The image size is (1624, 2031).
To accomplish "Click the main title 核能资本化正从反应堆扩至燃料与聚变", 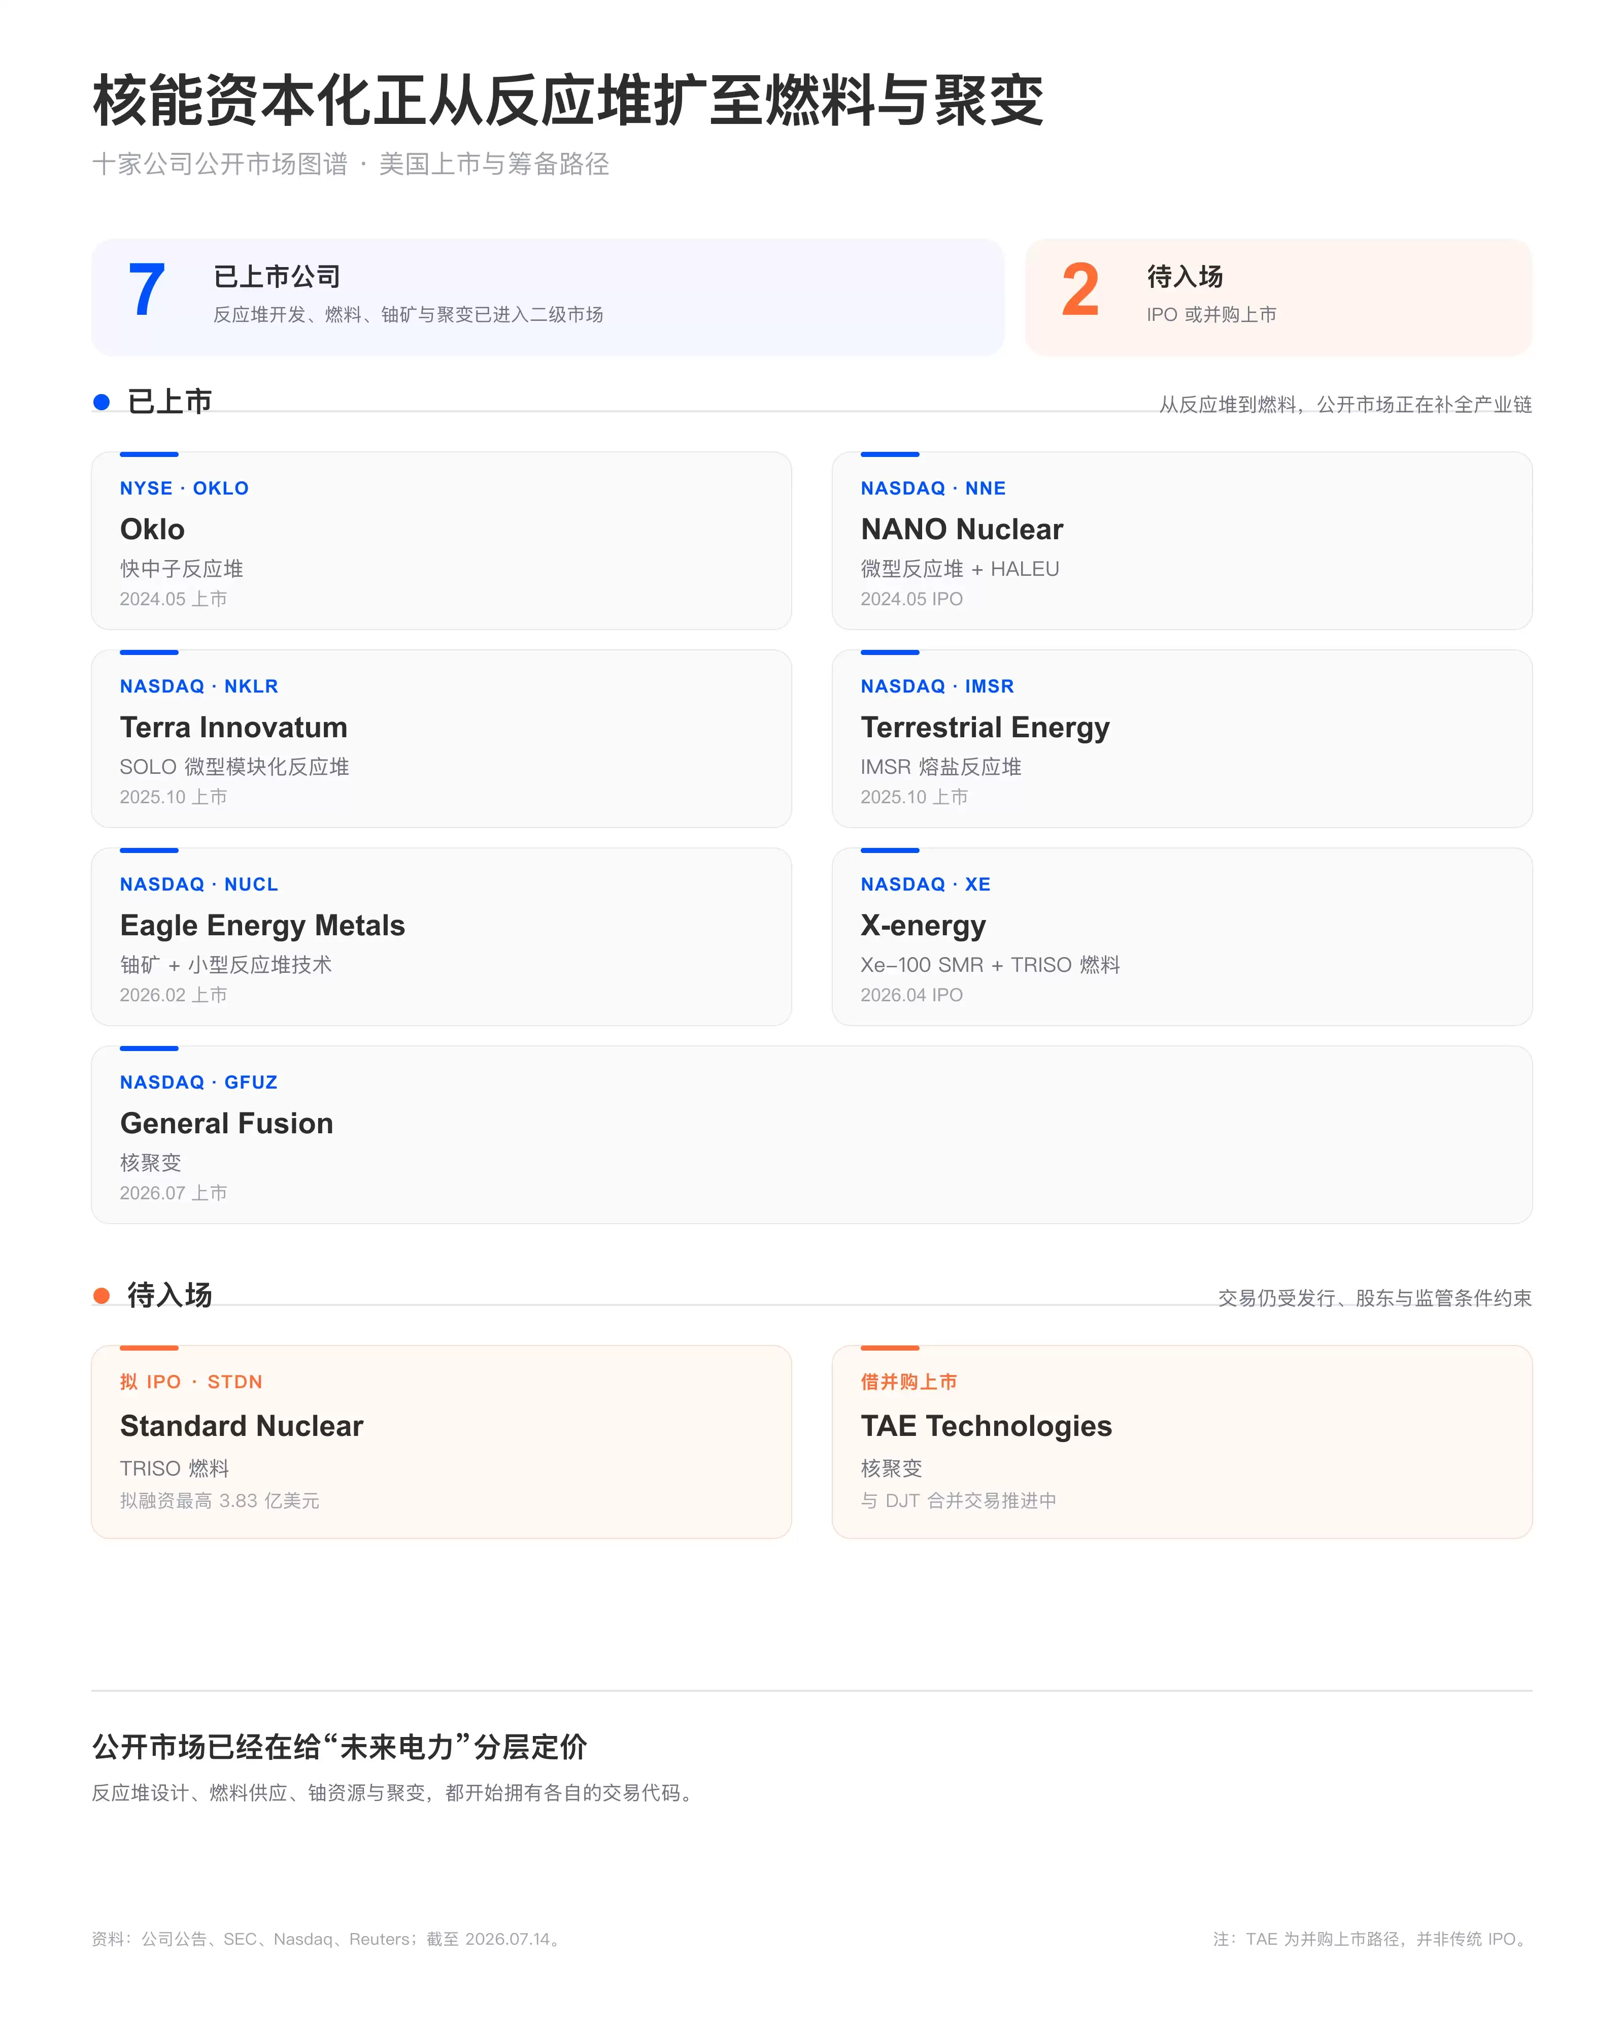I will [568, 101].
